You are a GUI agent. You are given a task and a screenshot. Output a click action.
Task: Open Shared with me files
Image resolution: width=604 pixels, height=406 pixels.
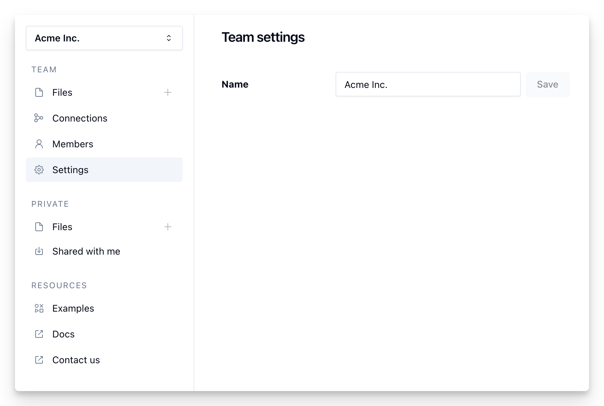(86, 251)
